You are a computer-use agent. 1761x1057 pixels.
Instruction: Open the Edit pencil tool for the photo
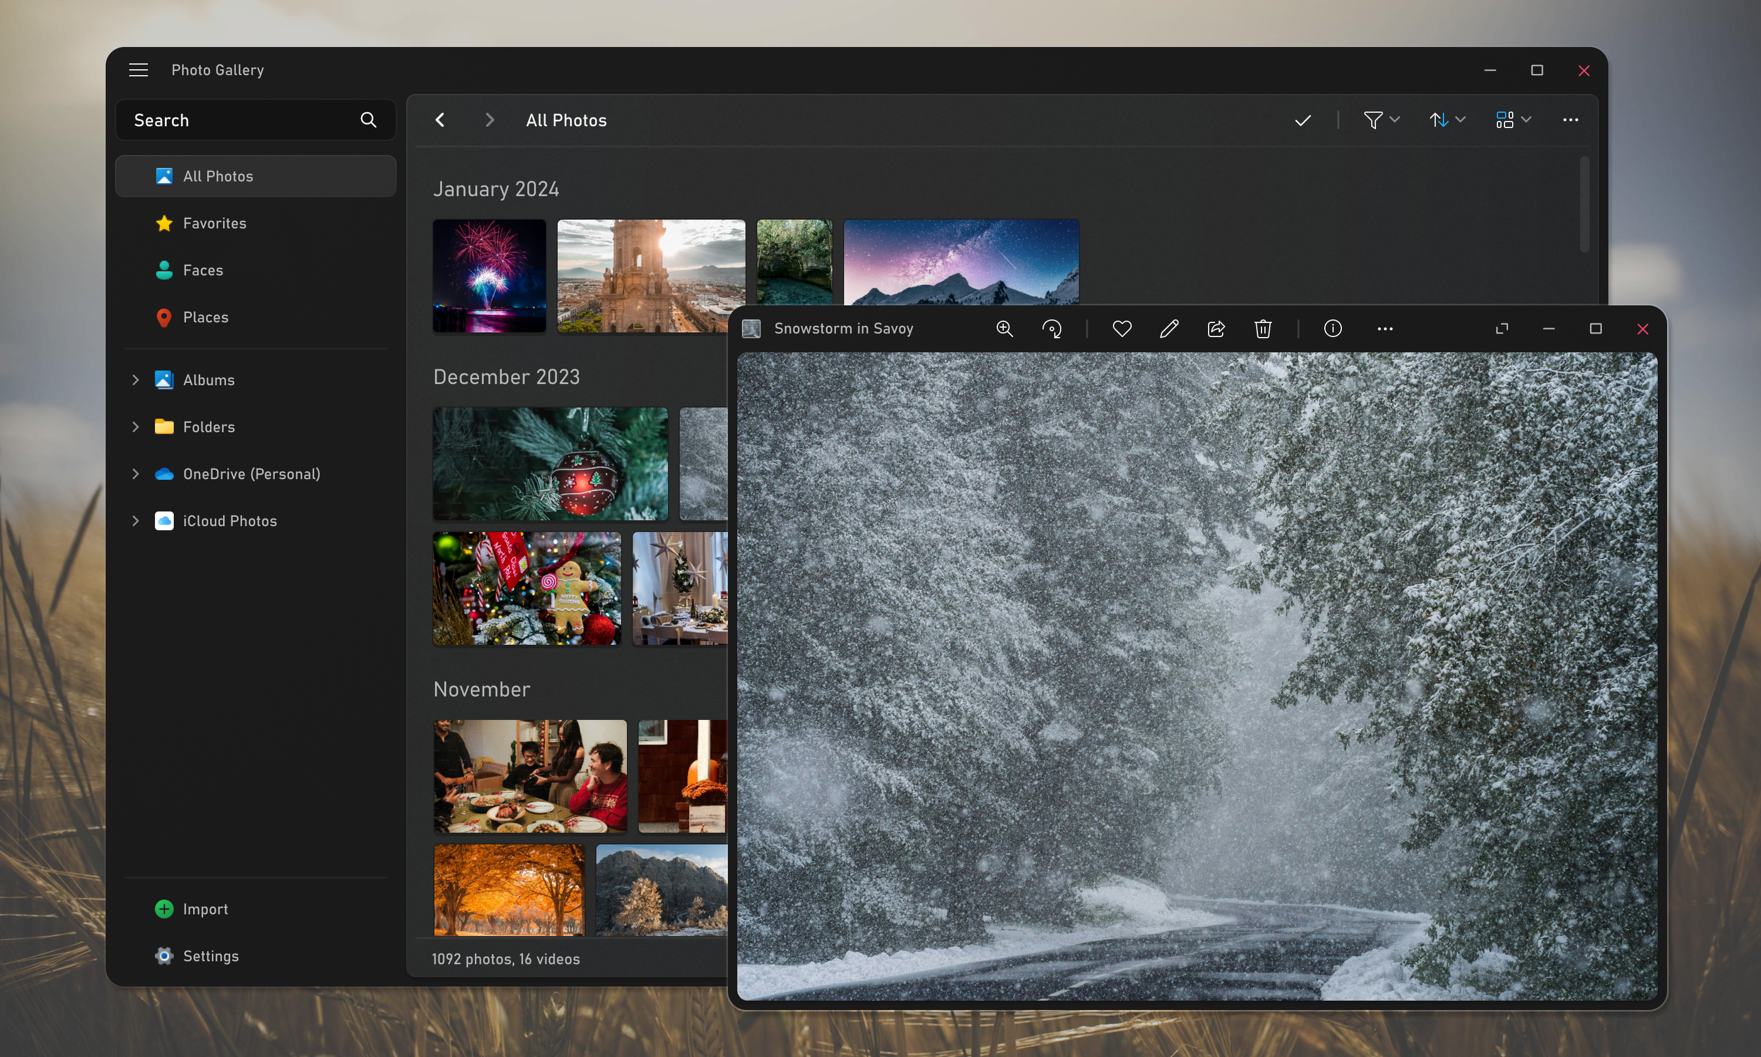tap(1169, 328)
